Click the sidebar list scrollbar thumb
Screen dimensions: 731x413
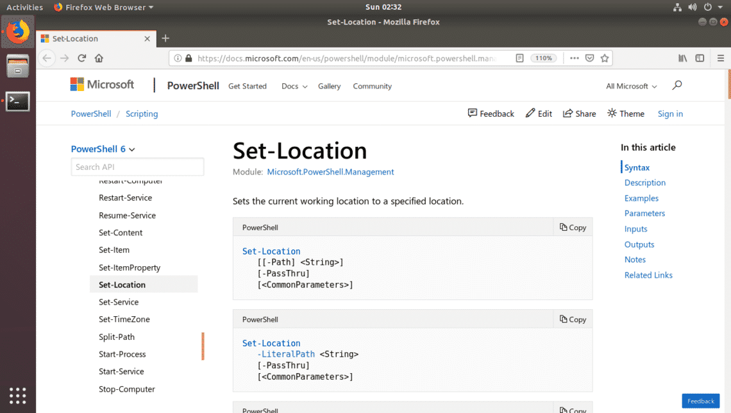click(x=203, y=346)
